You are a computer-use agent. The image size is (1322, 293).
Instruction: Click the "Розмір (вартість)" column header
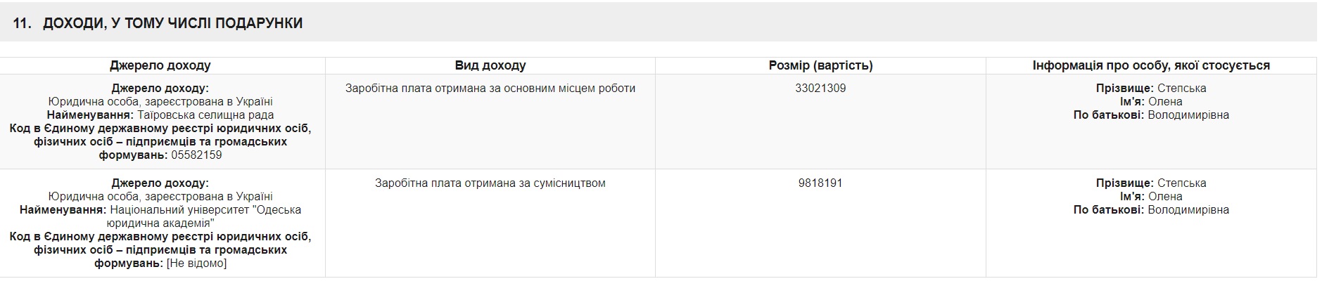pyautogui.click(x=820, y=65)
